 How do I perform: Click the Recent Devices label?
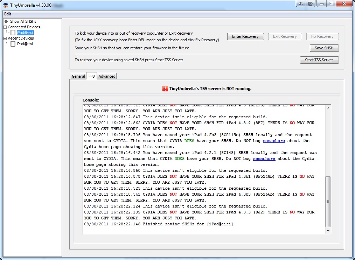click(x=21, y=38)
